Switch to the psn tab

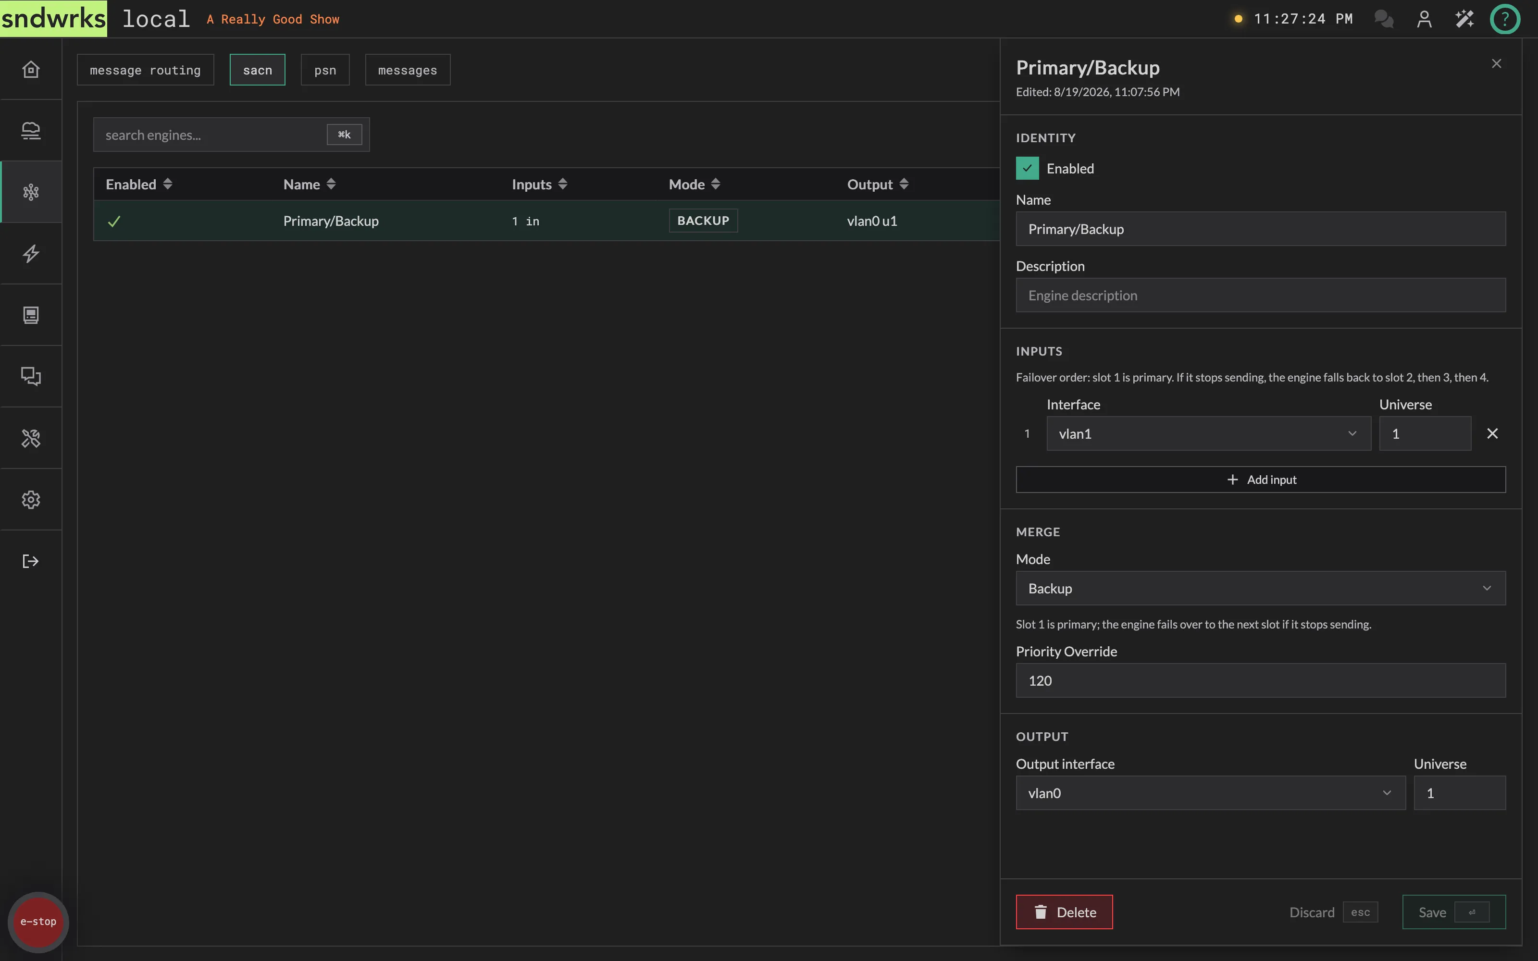(325, 70)
